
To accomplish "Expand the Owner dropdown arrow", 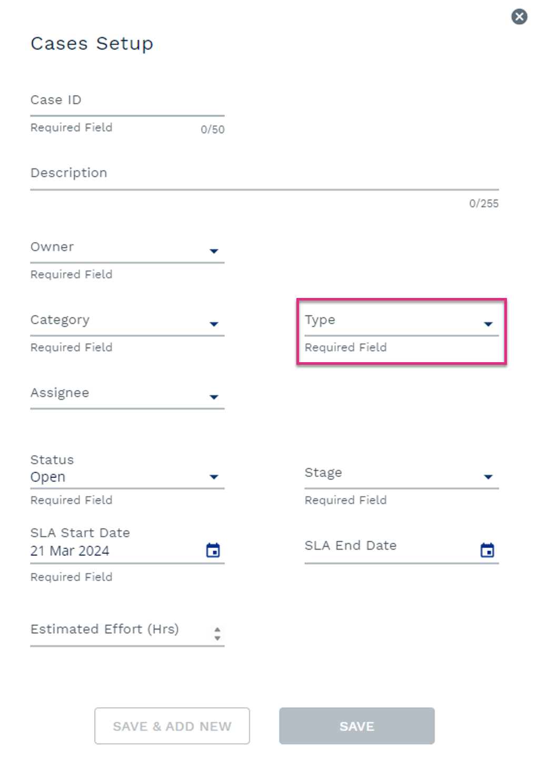I will (x=214, y=251).
